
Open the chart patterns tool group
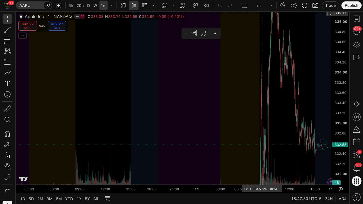[7, 51]
